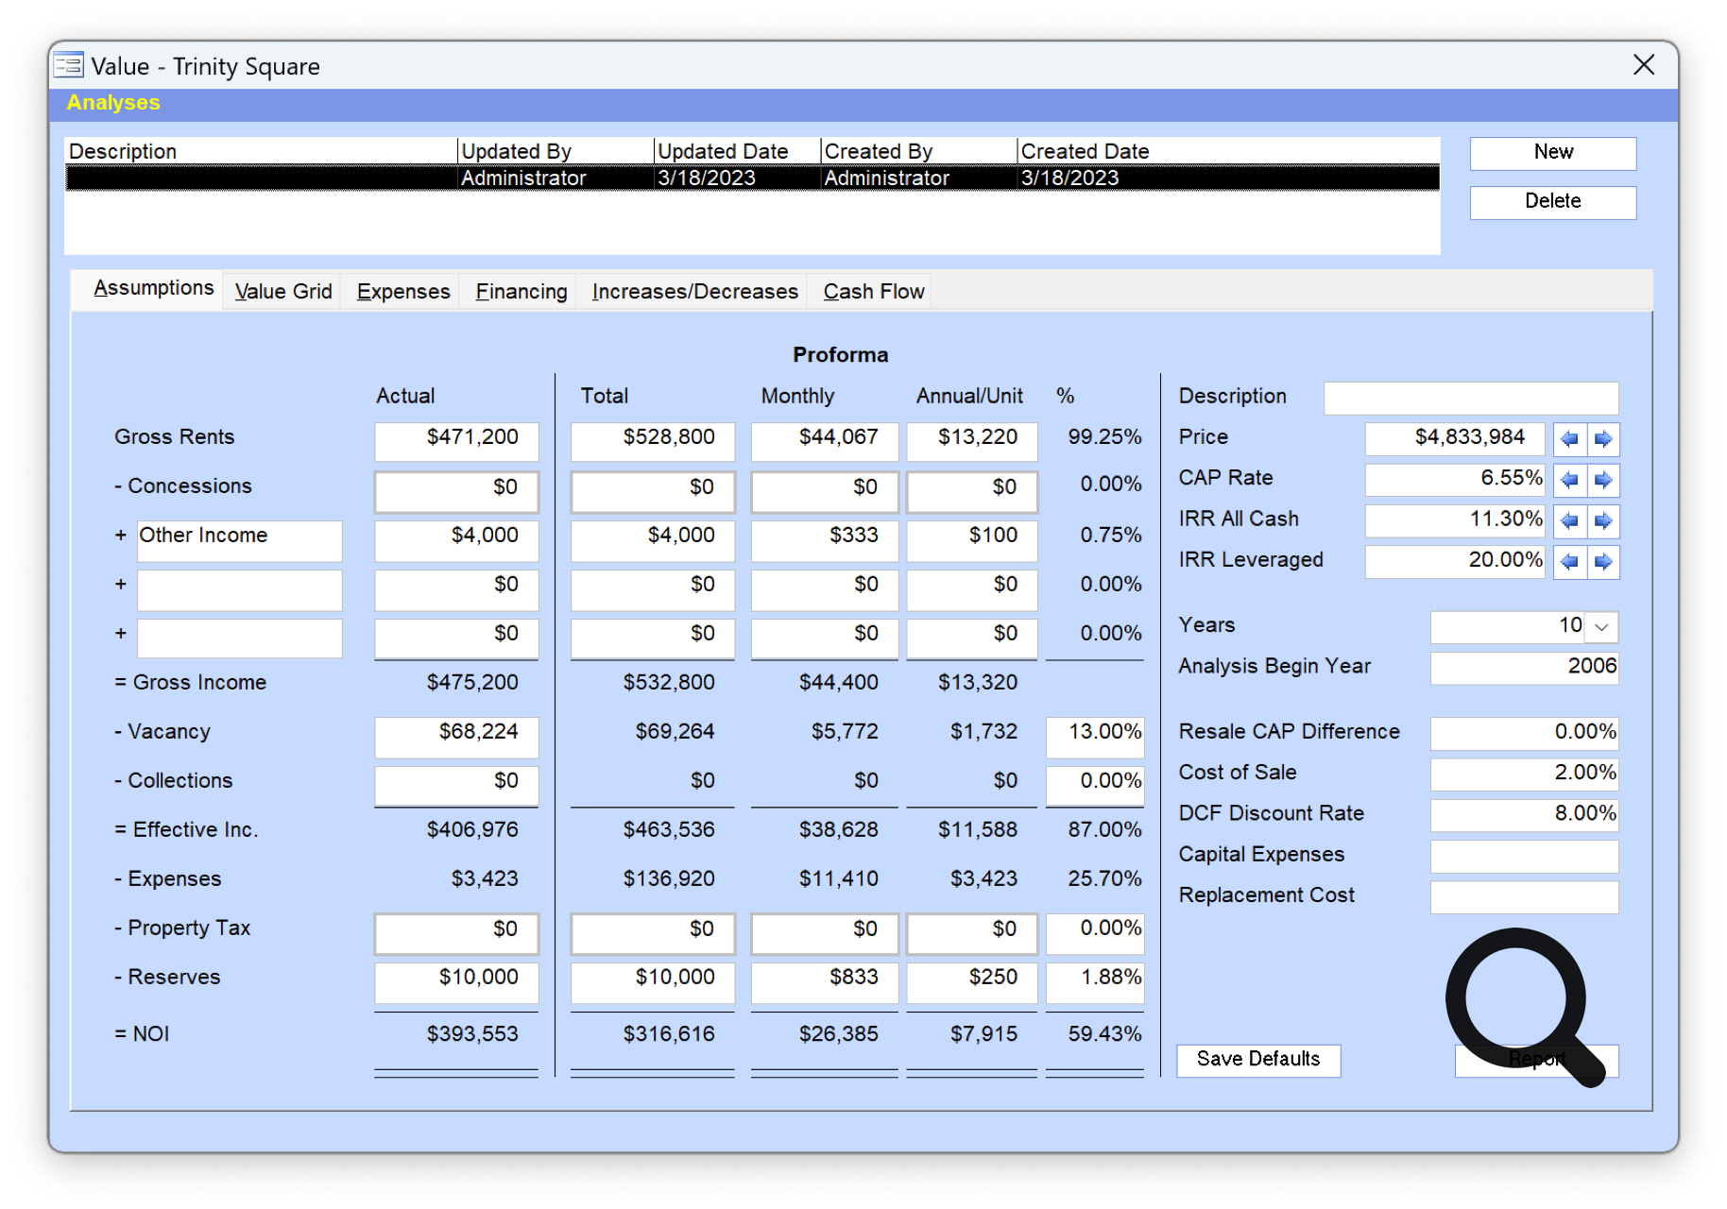Open the Value Grid tab
This screenshot has height=1209, width=1727.
coord(283,292)
